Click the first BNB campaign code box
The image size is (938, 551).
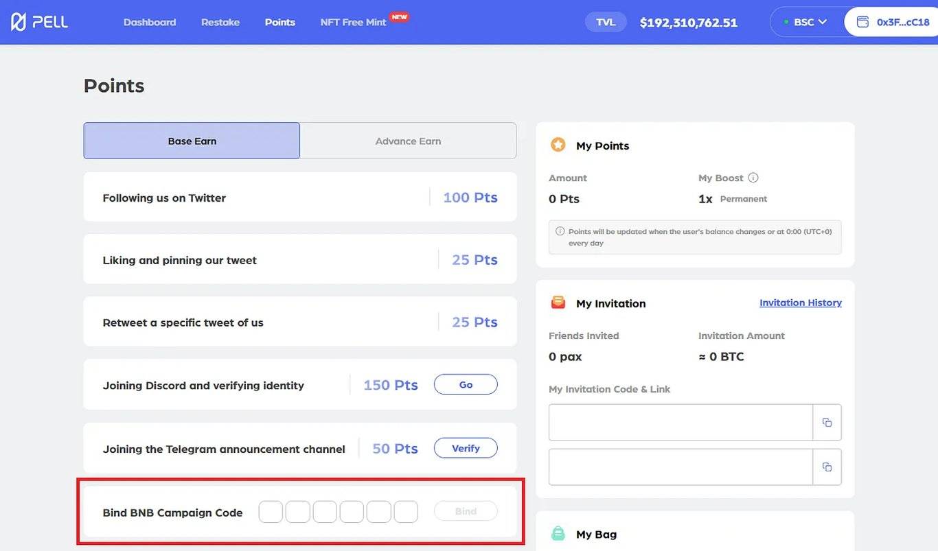271,512
